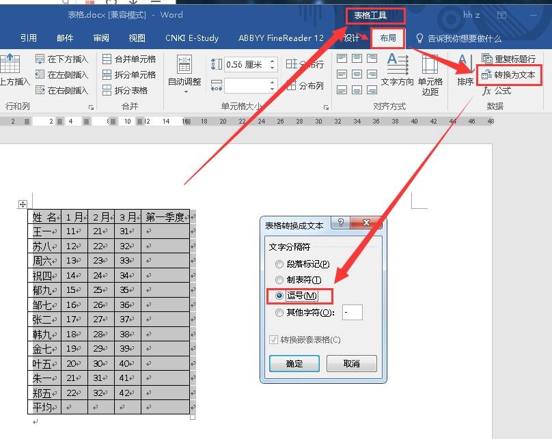Viewport: 552px width, 439px height.
Task: Expand 单元格大小 group dialog launcher
Action: (x=326, y=107)
